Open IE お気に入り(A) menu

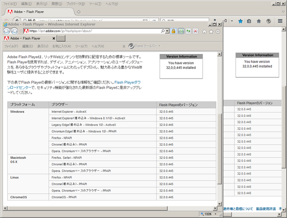tap(61, 46)
